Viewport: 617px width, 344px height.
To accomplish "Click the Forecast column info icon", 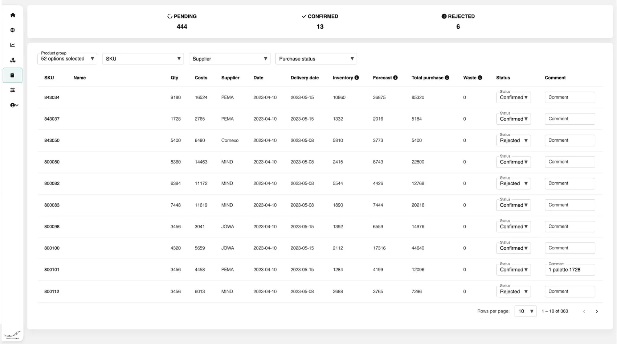I will click(396, 77).
